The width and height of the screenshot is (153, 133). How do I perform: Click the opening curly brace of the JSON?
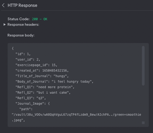tap(13, 48)
